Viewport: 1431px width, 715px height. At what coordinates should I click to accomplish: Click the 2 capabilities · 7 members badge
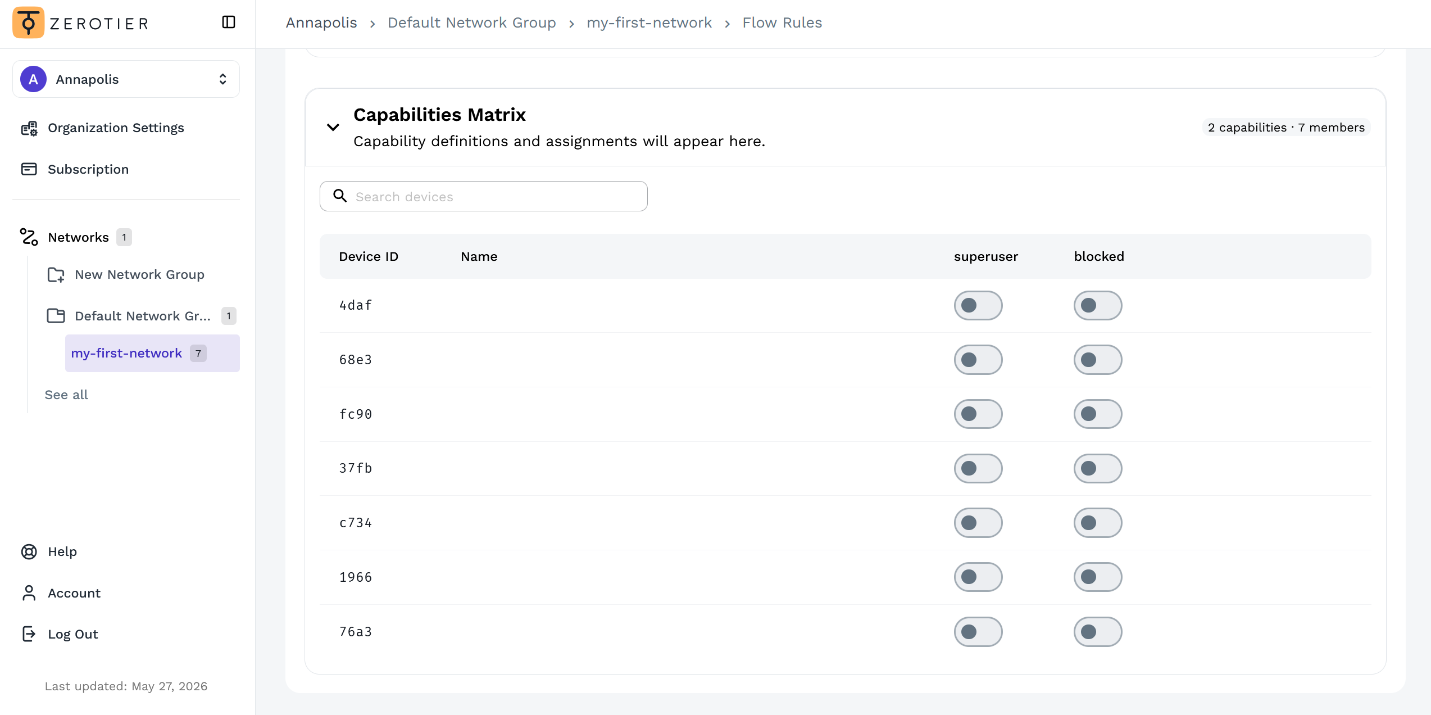coord(1286,128)
